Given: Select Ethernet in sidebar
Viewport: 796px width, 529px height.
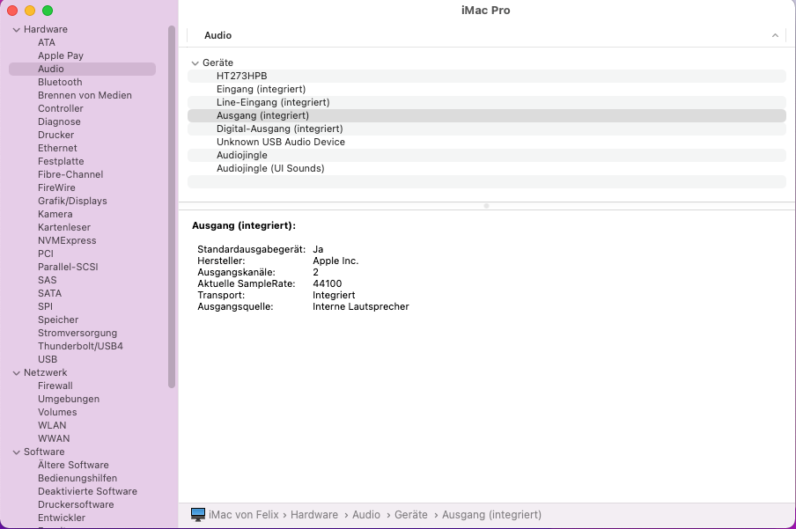Looking at the screenshot, I should (x=57, y=148).
